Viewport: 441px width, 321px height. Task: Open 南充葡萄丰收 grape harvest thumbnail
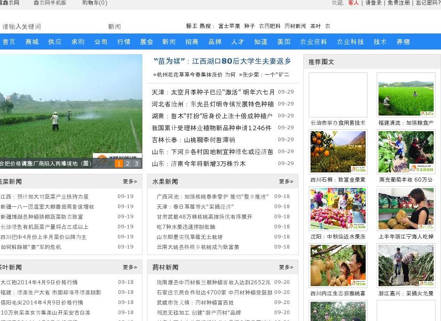406,152
